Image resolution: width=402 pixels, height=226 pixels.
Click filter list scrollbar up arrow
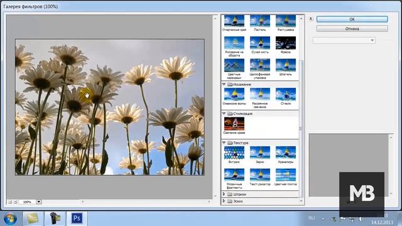pyautogui.click(x=301, y=18)
